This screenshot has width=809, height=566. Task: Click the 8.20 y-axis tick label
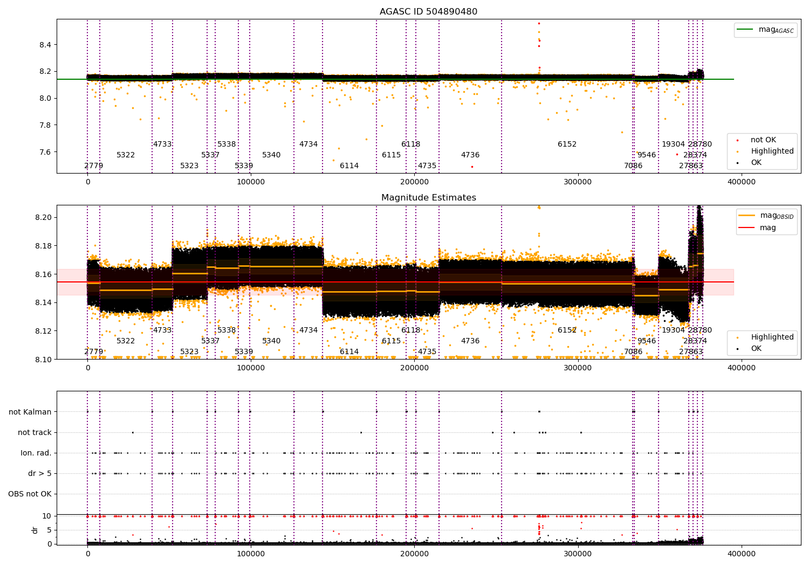[x=43, y=218]
